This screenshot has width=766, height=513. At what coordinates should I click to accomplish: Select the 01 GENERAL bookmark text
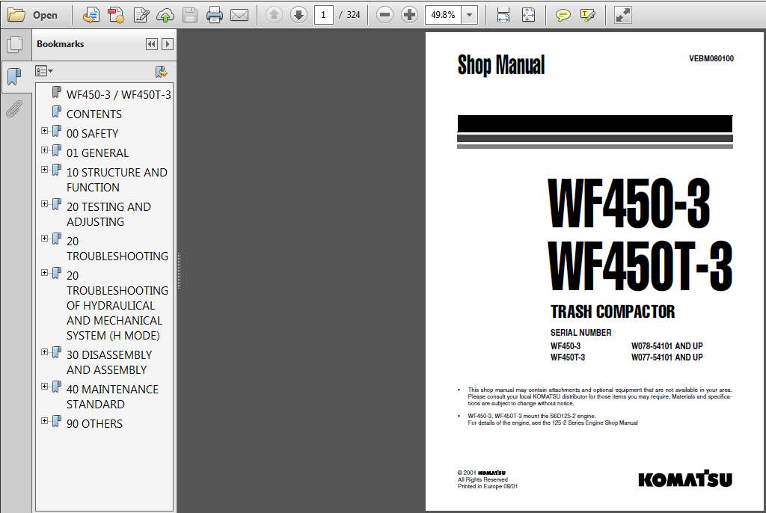click(x=98, y=153)
